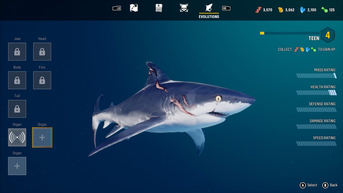Select the locked Body slot
This screenshot has width=343, height=193.
pyautogui.click(x=17, y=80)
